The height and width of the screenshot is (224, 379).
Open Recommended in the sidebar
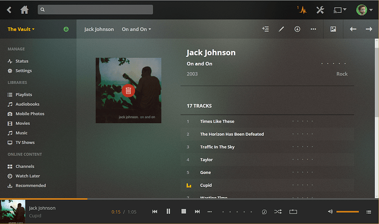pyautogui.click(x=26, y=186)
